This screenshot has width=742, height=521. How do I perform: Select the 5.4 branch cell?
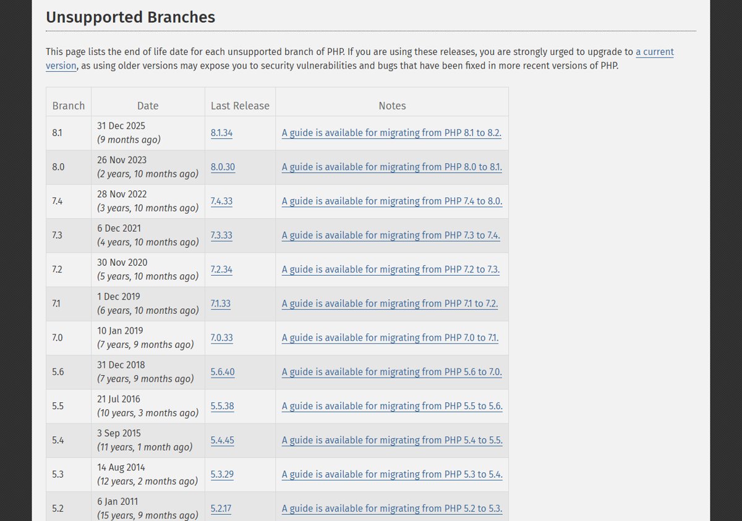[x=69, y=441]
